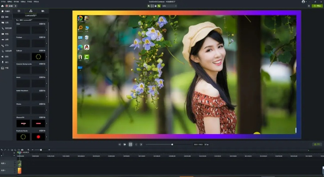Viewport: 324px width, 177px height.
Task: Open the Transitions tab in sidebar
Action: 6,34
